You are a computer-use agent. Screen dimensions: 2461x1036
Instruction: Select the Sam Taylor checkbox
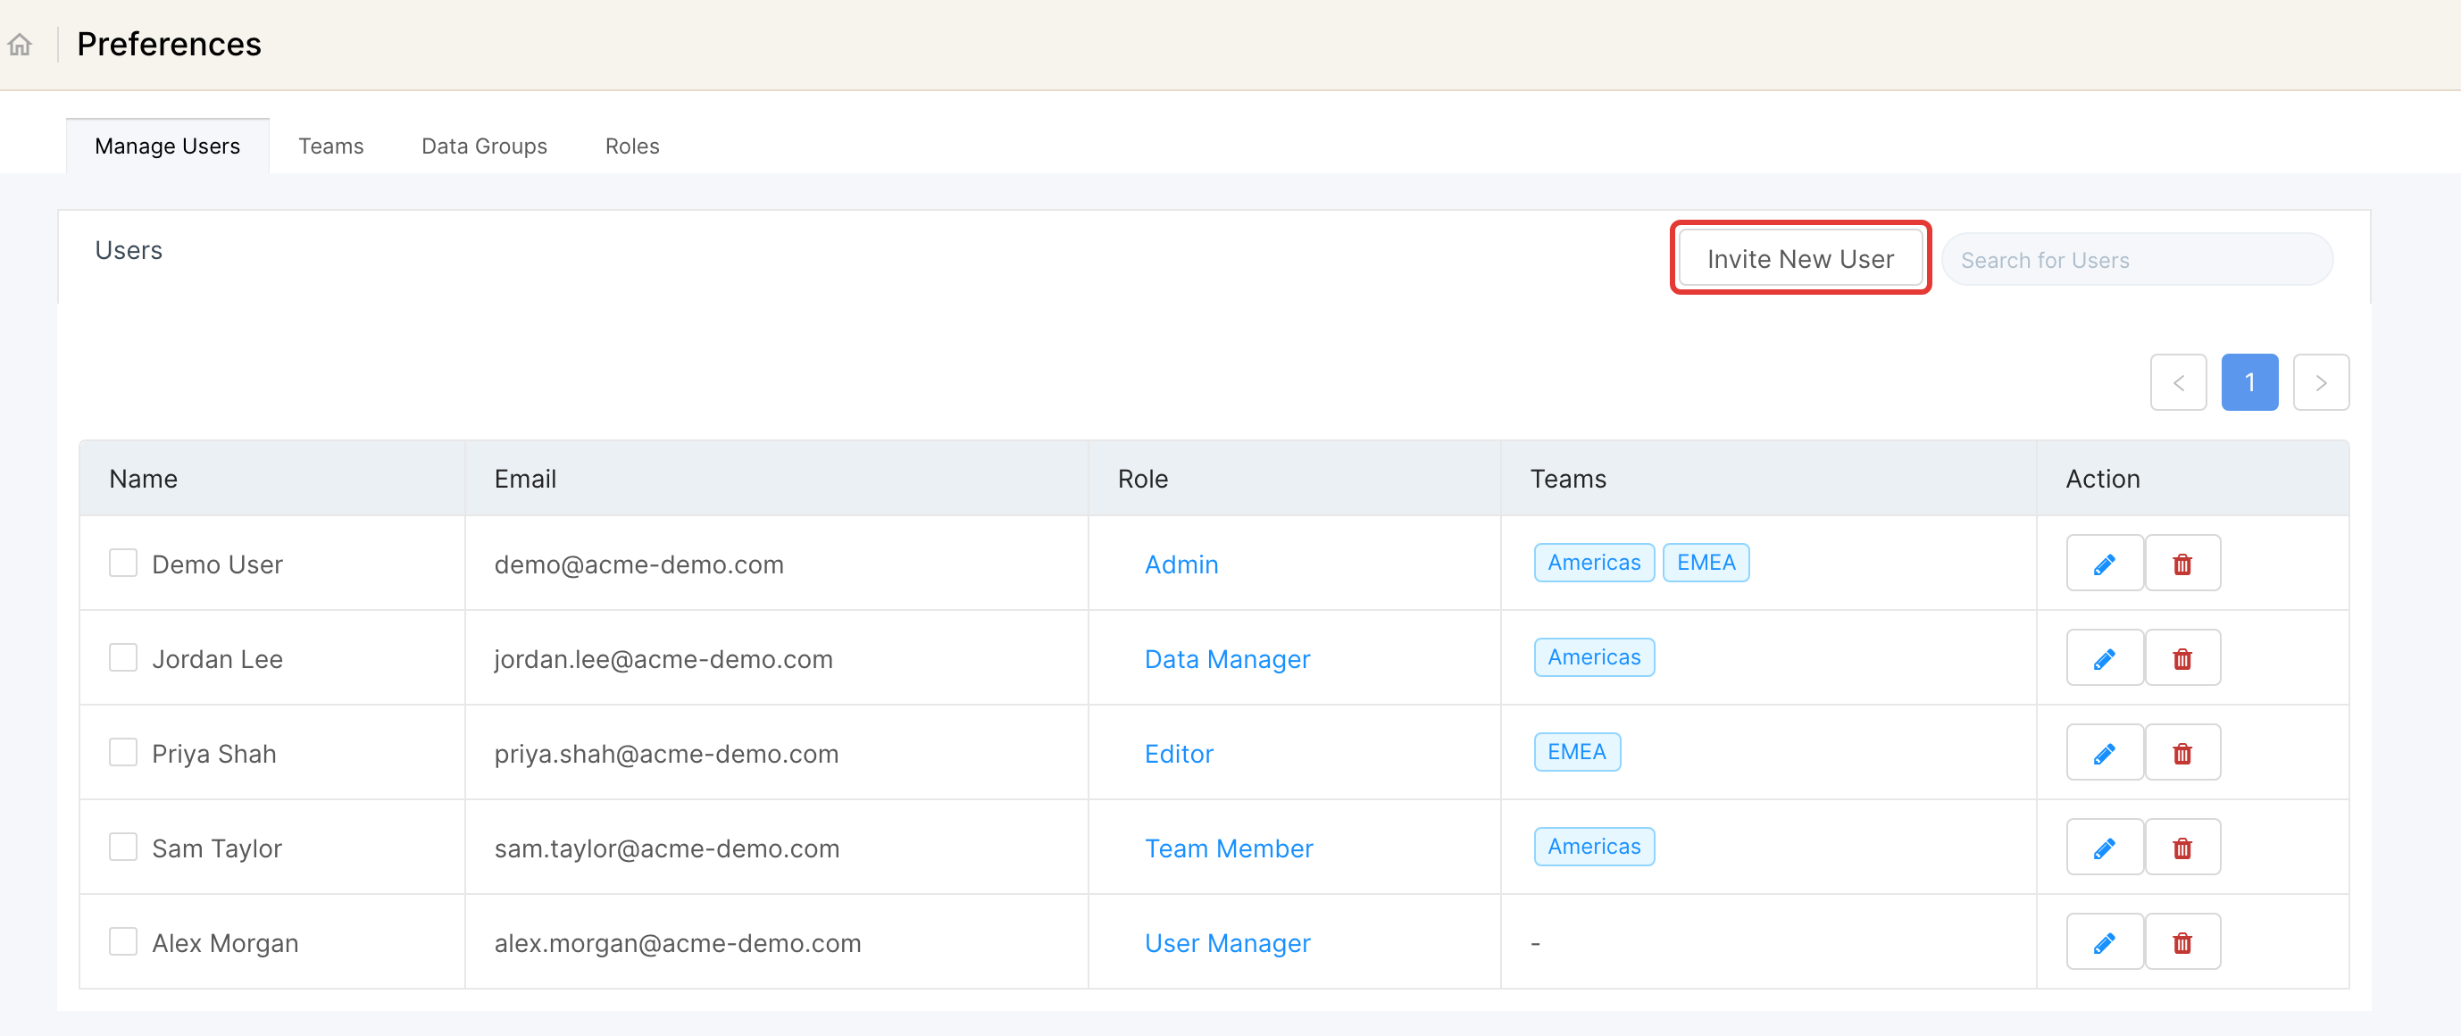point(123,847)
